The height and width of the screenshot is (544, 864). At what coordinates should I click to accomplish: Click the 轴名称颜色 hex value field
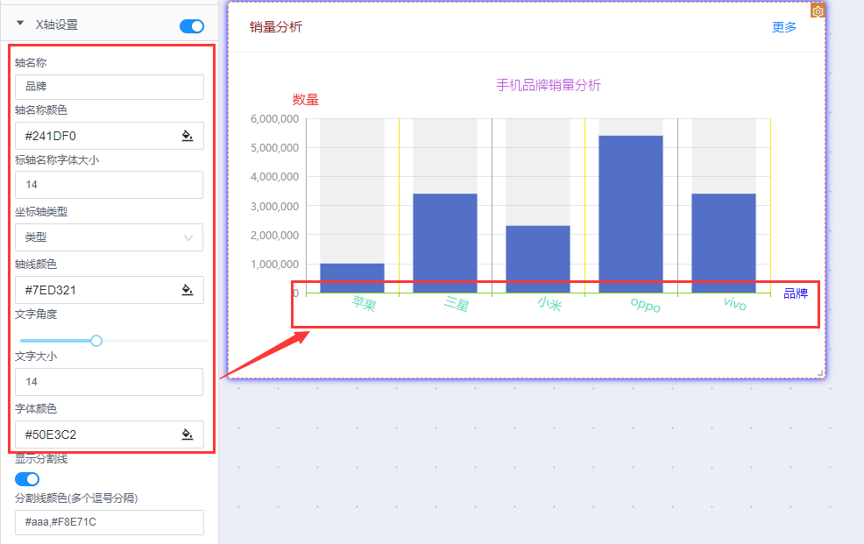click(110, 136)
